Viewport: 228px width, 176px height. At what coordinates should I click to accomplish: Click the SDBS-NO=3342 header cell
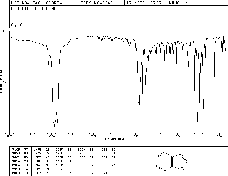point(102,3)
